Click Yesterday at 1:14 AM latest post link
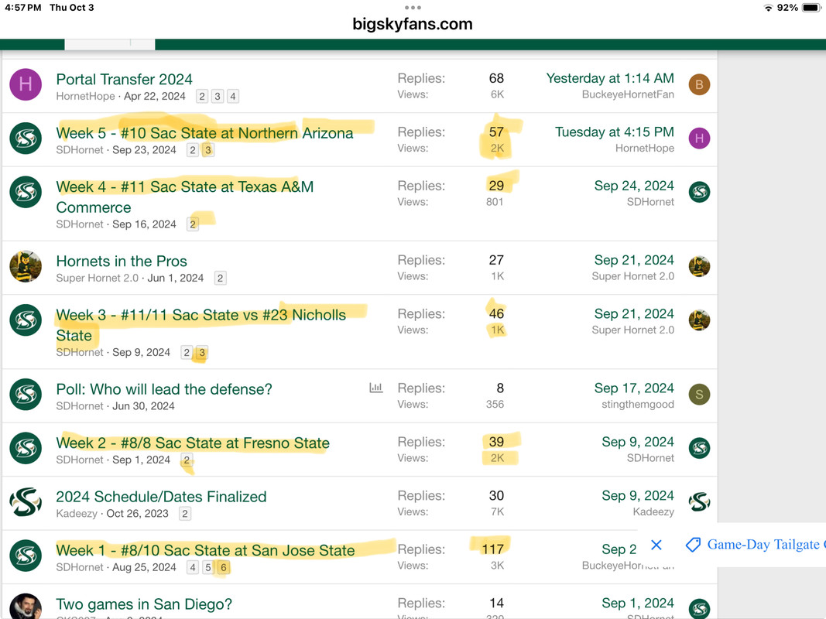The width and height of the screenshot is (826, 619). 610,78
